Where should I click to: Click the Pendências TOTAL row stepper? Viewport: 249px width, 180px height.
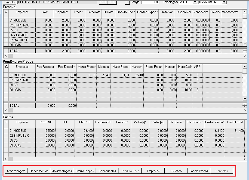[x=245, y=105]
